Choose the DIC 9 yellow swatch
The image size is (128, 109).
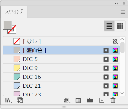tap(61, 68)
